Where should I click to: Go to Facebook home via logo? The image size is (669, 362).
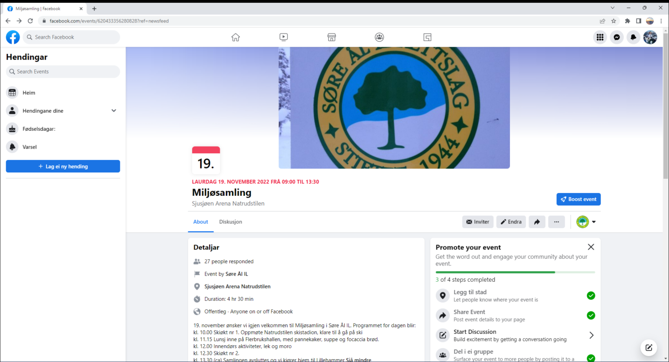click(x=13, y=37)
